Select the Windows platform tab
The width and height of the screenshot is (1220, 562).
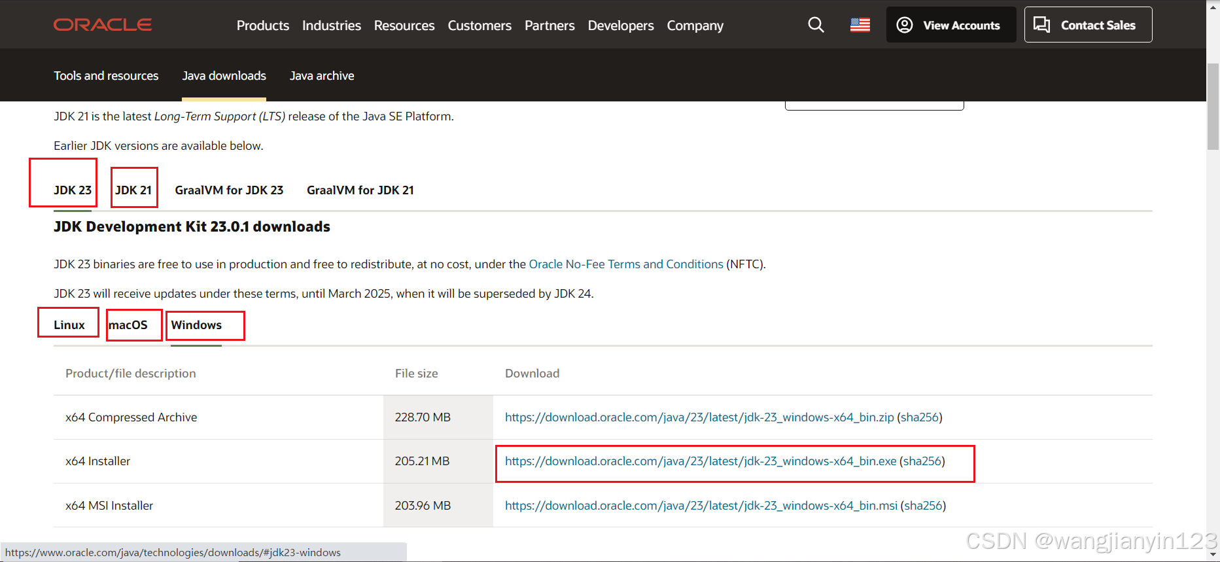pyautogui.click(x=196, y=325)
